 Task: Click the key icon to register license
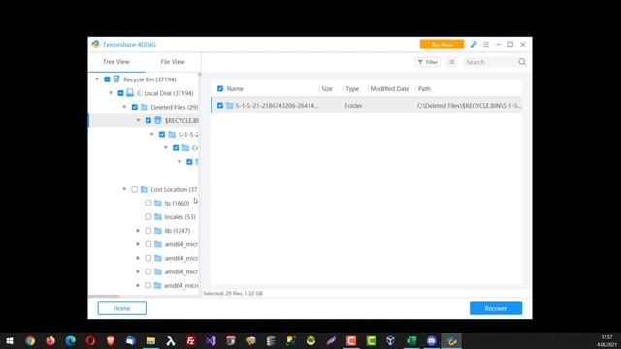(474, 45)
